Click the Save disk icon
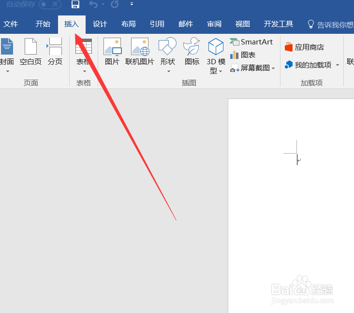Viewport: 354px width, 313px height. (75, 4)
